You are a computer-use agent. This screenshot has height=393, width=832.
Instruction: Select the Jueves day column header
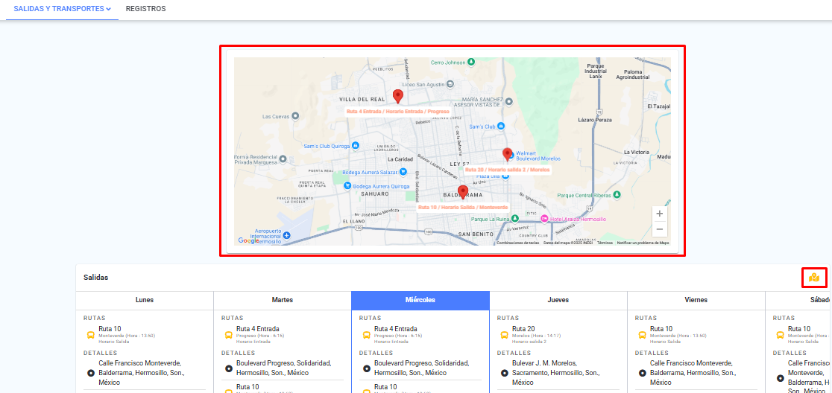[x=558, y=300]
